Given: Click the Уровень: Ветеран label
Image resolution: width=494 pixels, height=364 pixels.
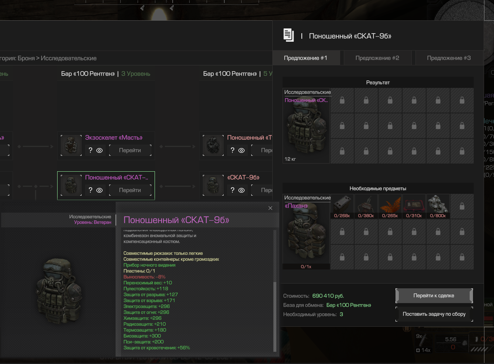Looking at the screenshot, I should point(93,222).
